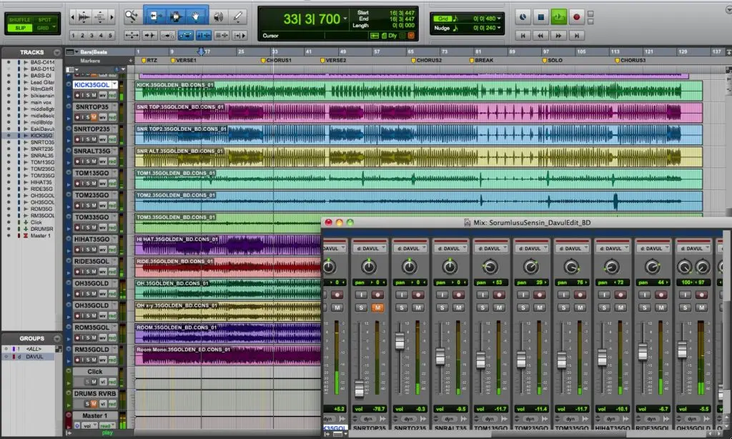Open the GRID mode dropdown arrow
732x439 pixels.
pos(54,27)
